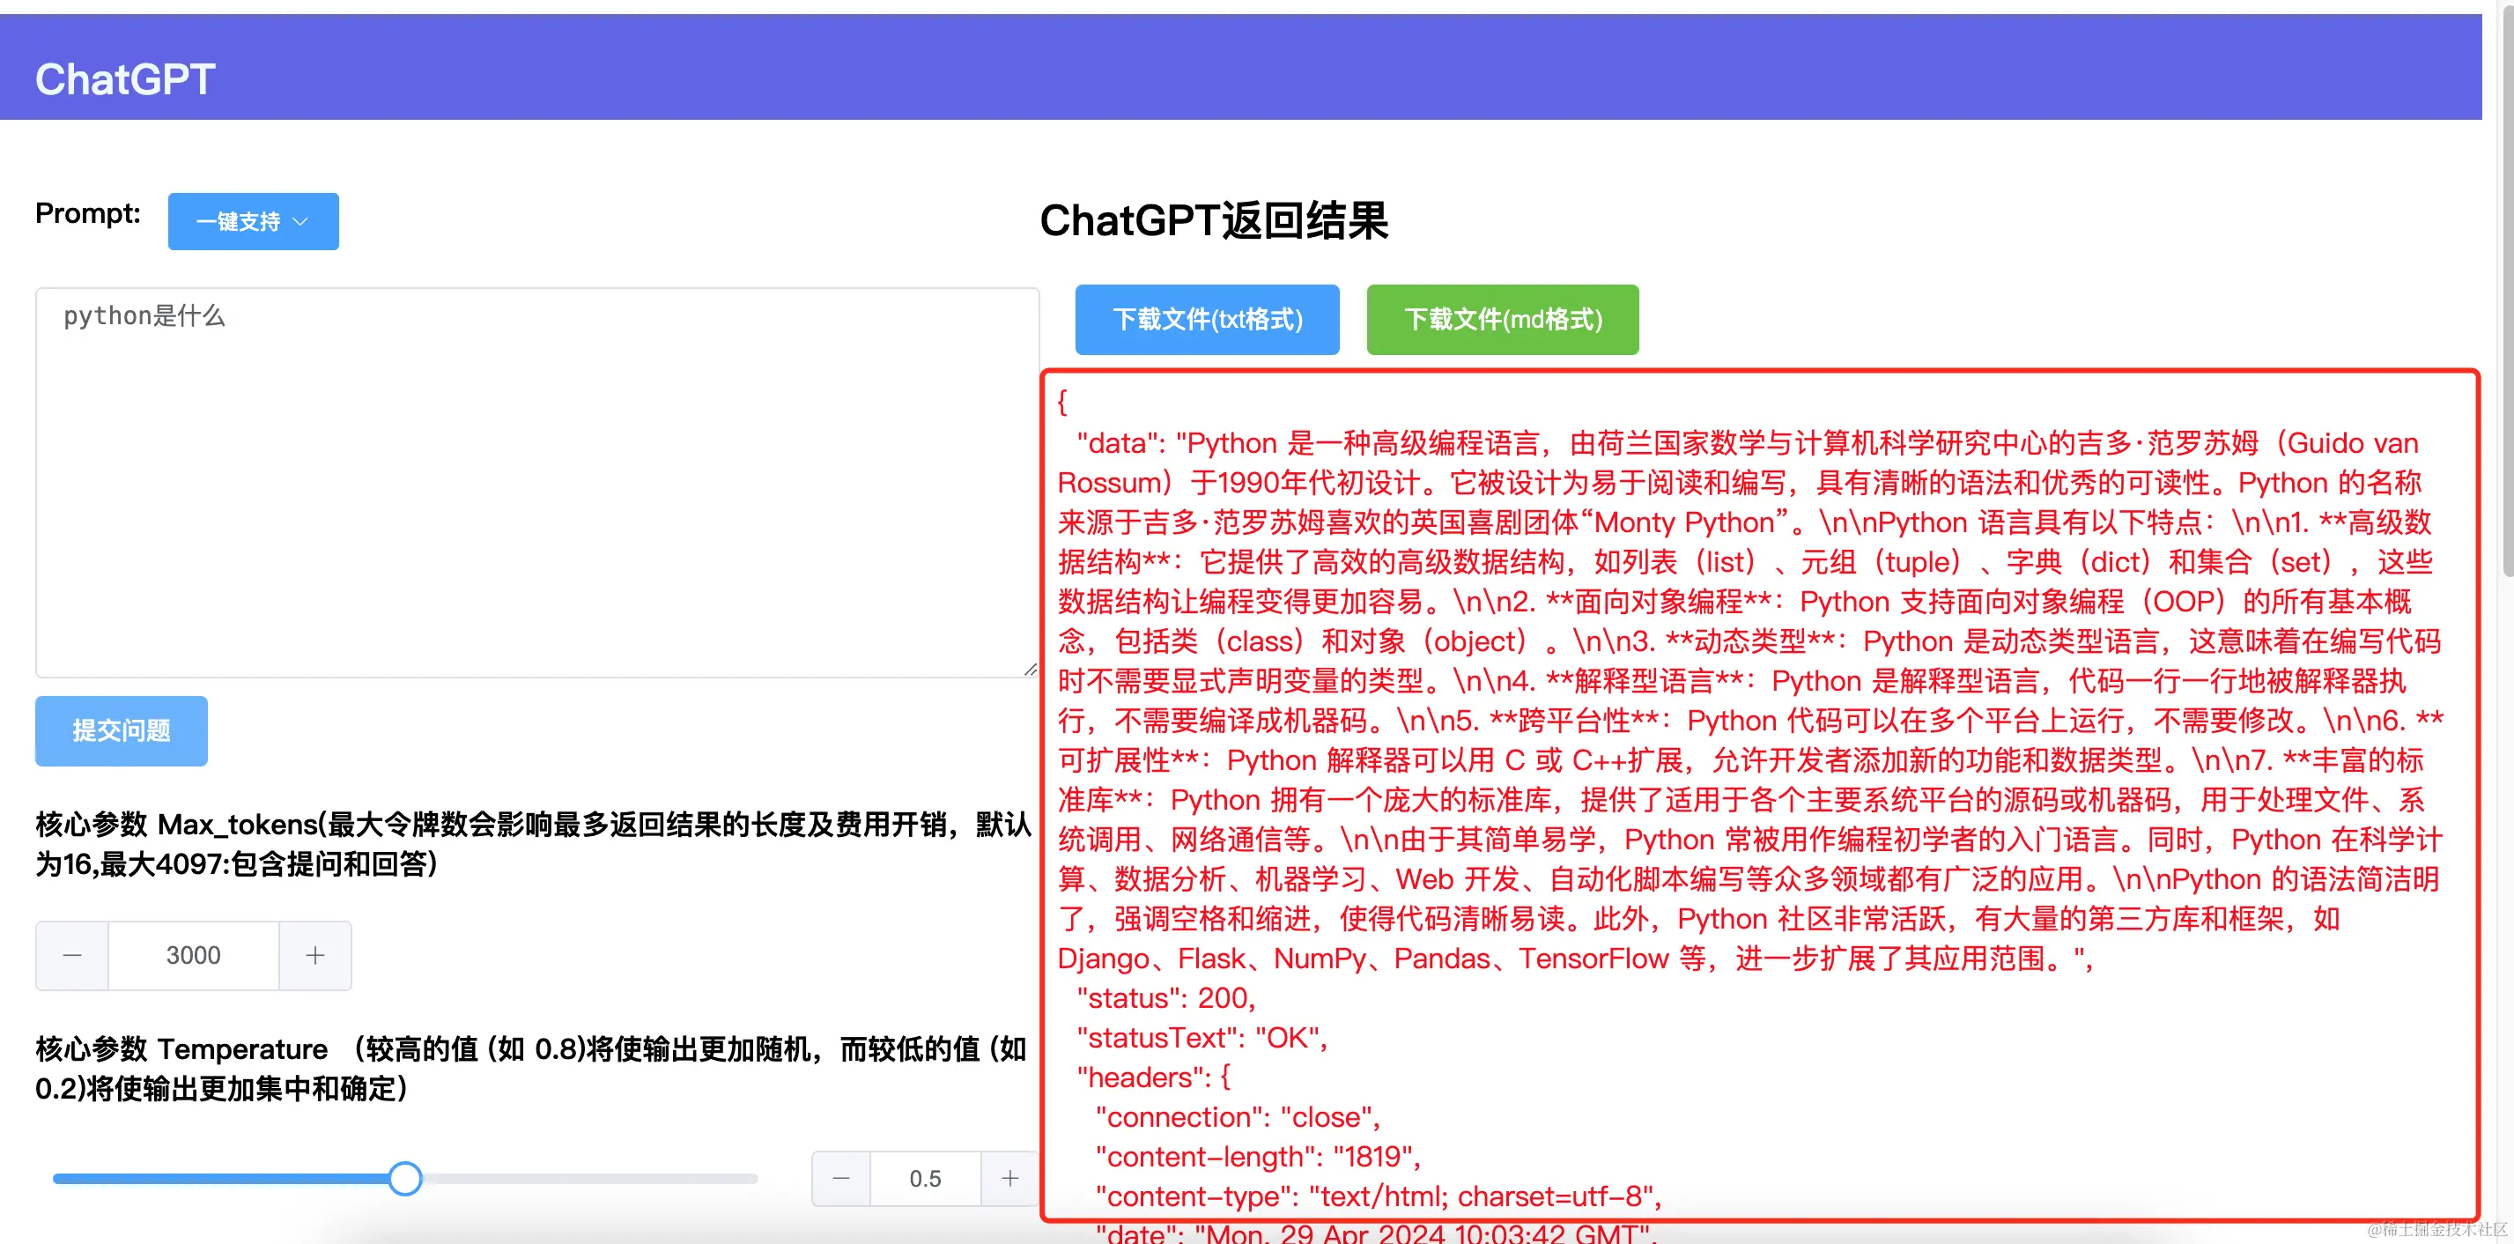This screenshot has height=1244, width=2514.
Task: Submit question with 提交问题 button
Action: 121,730
